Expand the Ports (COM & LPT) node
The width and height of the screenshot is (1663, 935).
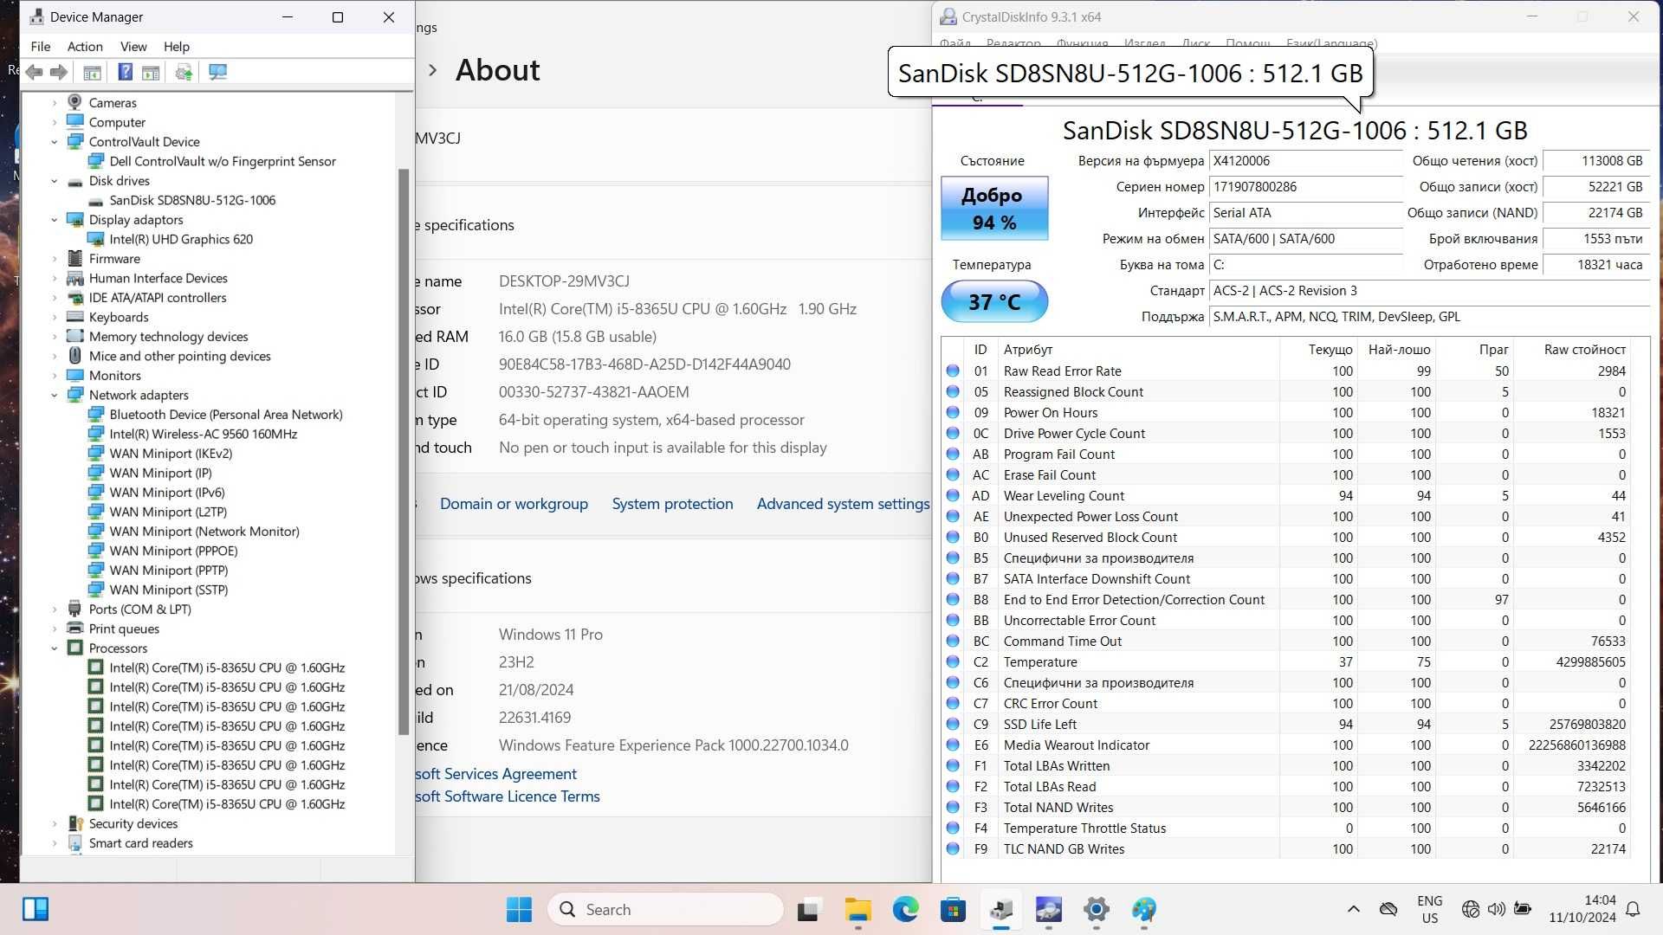(x=55, y=609)
